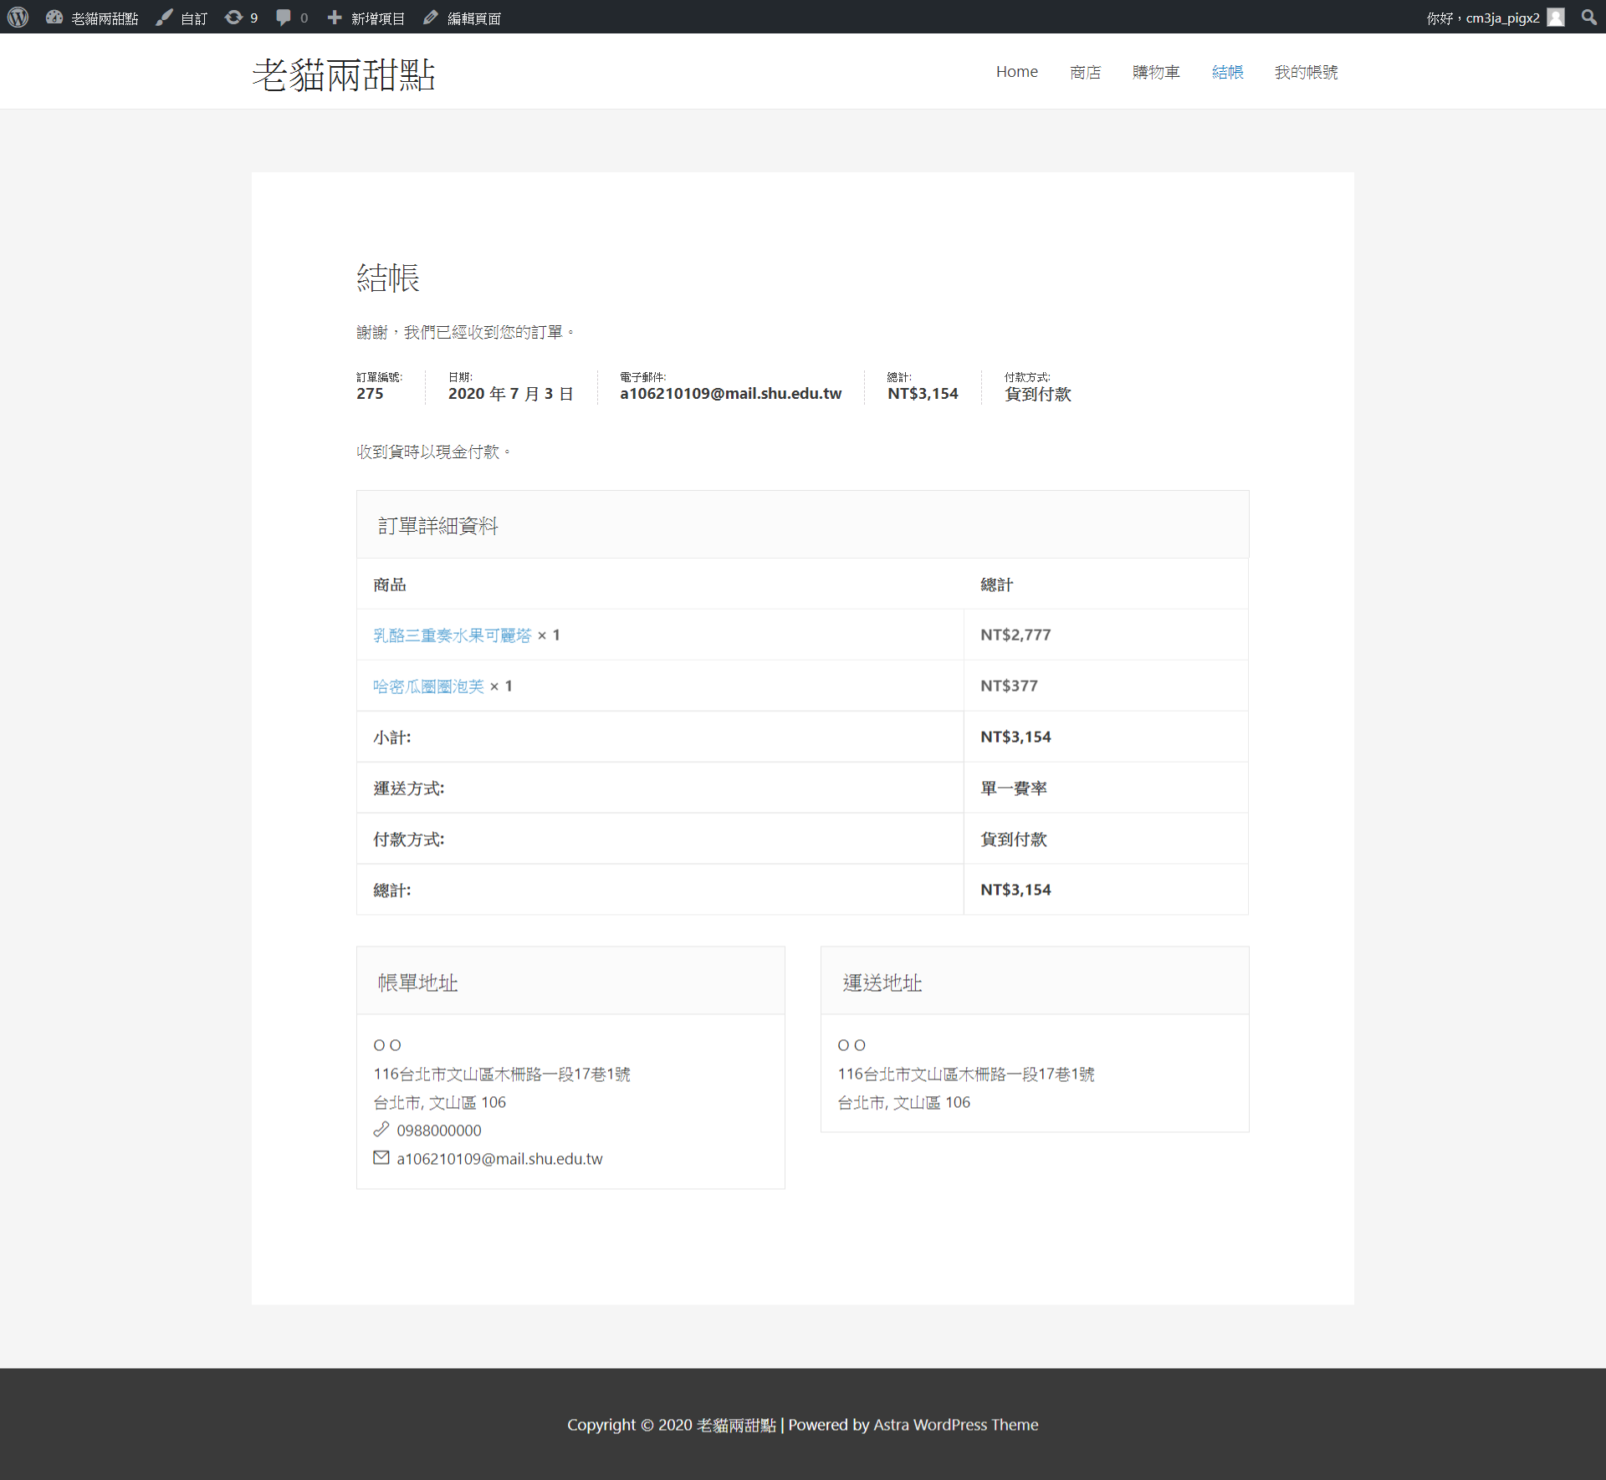Open the updates icon showing 9
The width and height of the screenshot is (1606, 1480).
coord(234,18)
